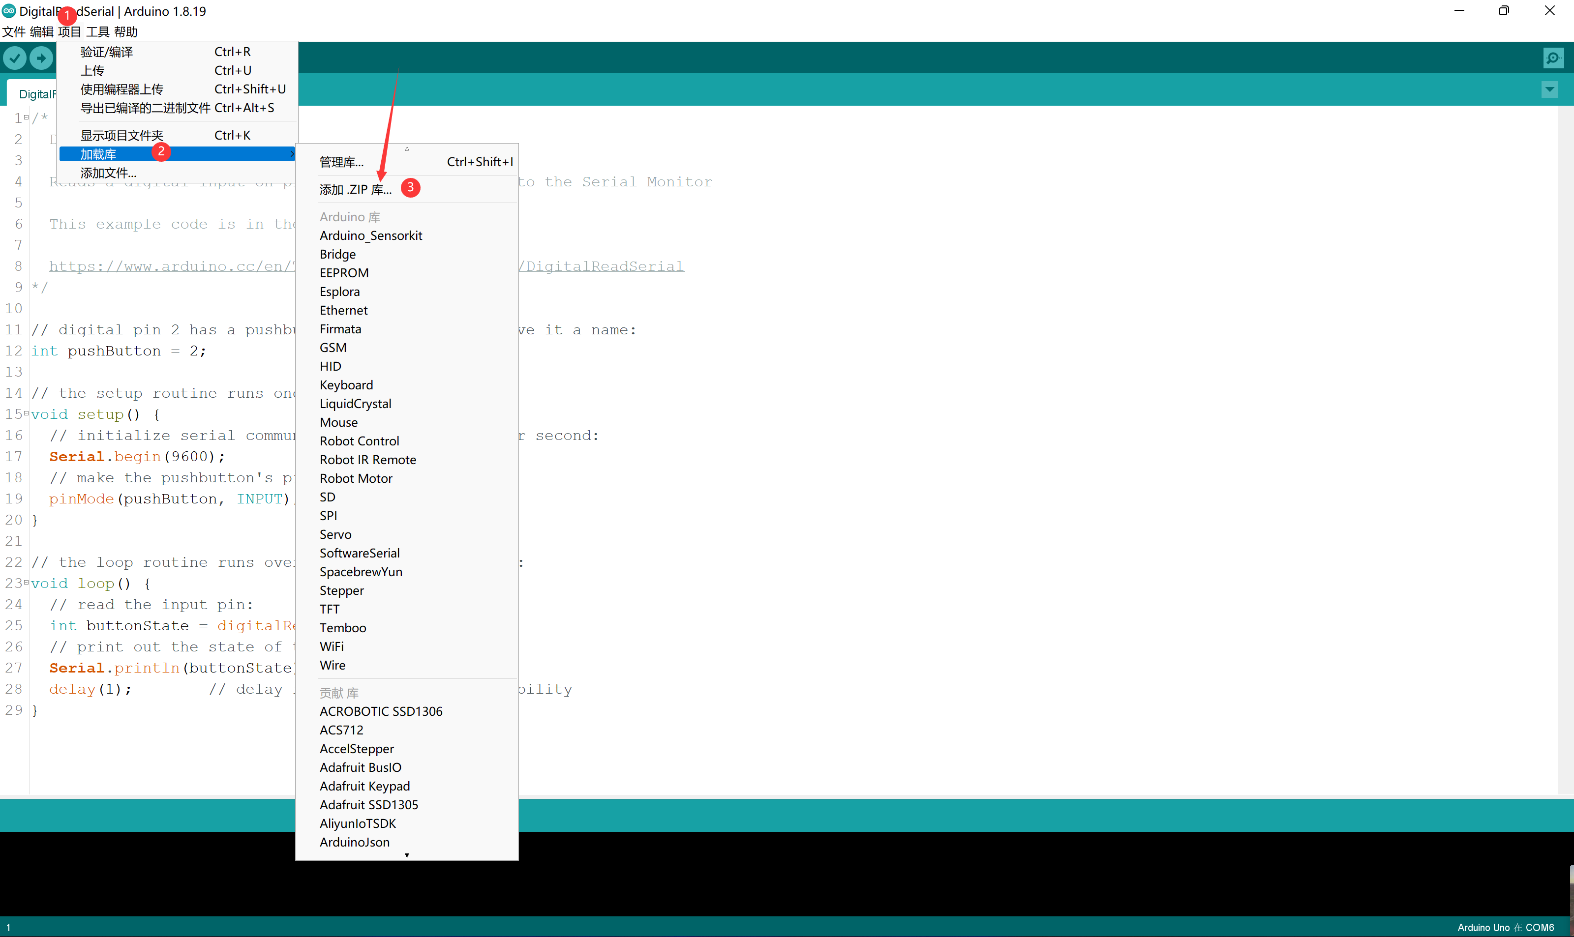This screenshot has width=1574, height=937.
Task: Open the tab dropdown arrow button
Action: click(1549, 89)
